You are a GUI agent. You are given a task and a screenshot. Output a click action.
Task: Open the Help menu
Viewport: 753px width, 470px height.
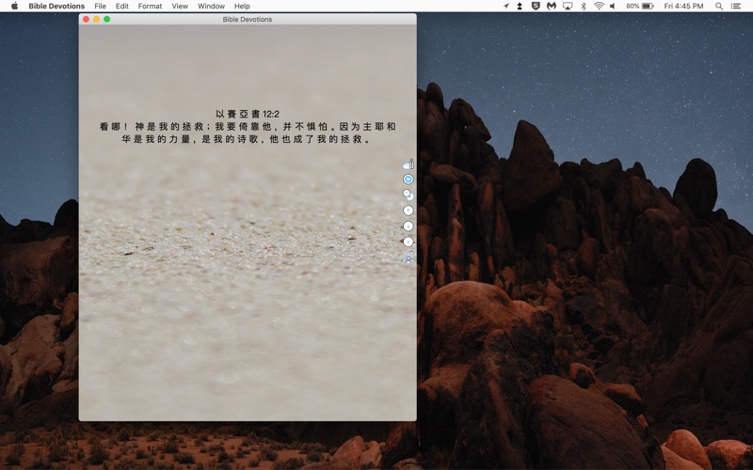242,6
